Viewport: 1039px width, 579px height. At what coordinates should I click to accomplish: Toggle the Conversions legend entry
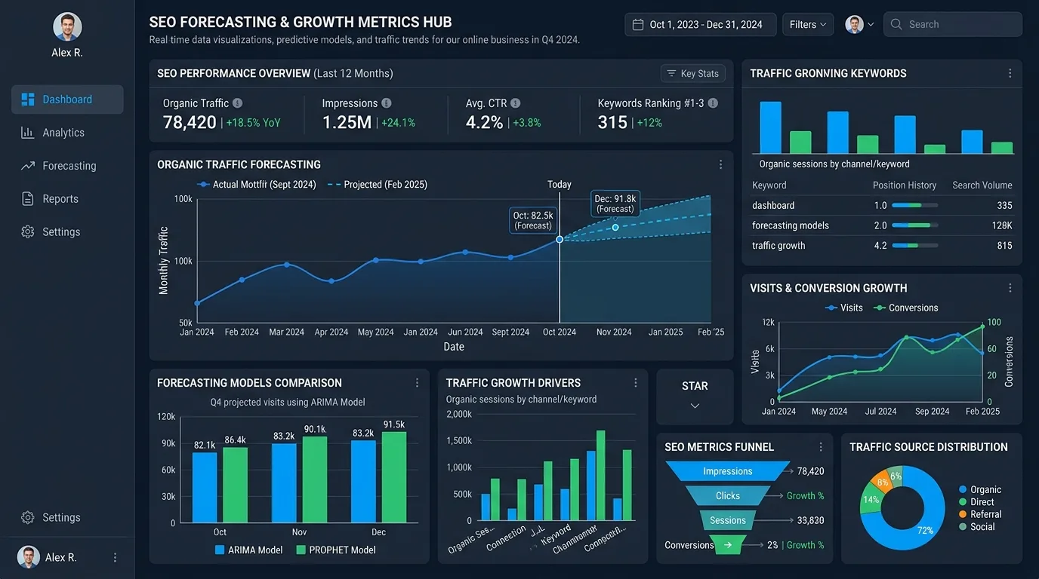pyautogui.click(x=905, y=308)
